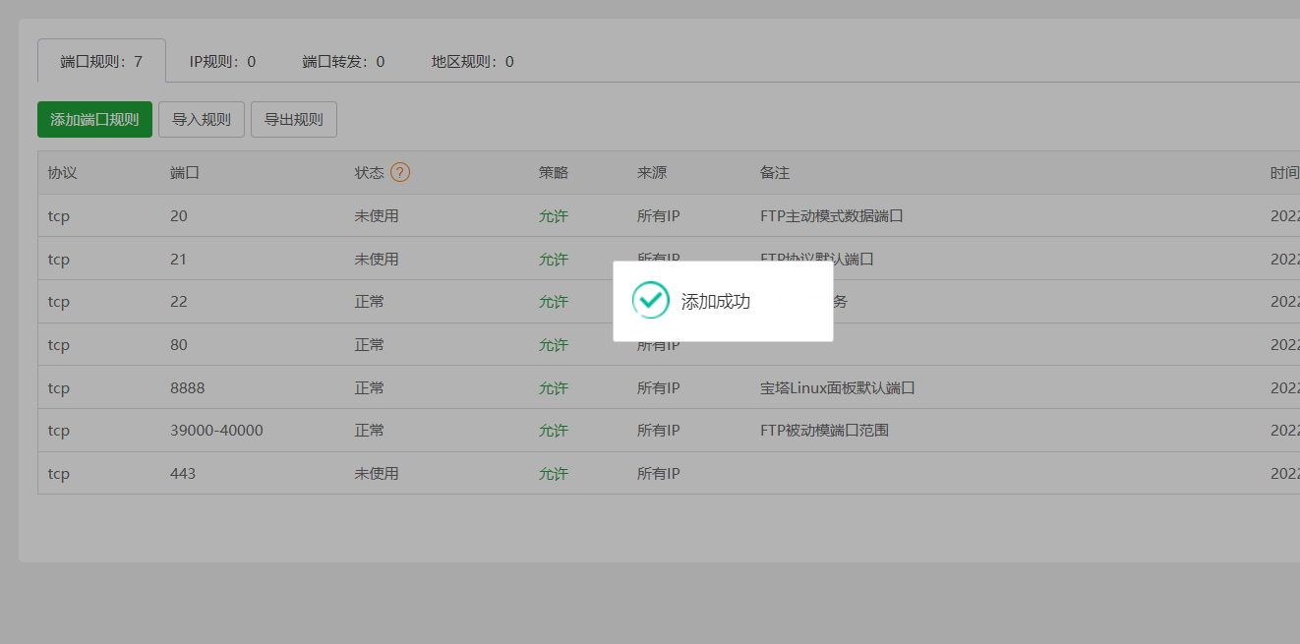This screenshot has height=644, width=1300.
Task: Click the status help question mark icon
Action: [x=400, y=172]
